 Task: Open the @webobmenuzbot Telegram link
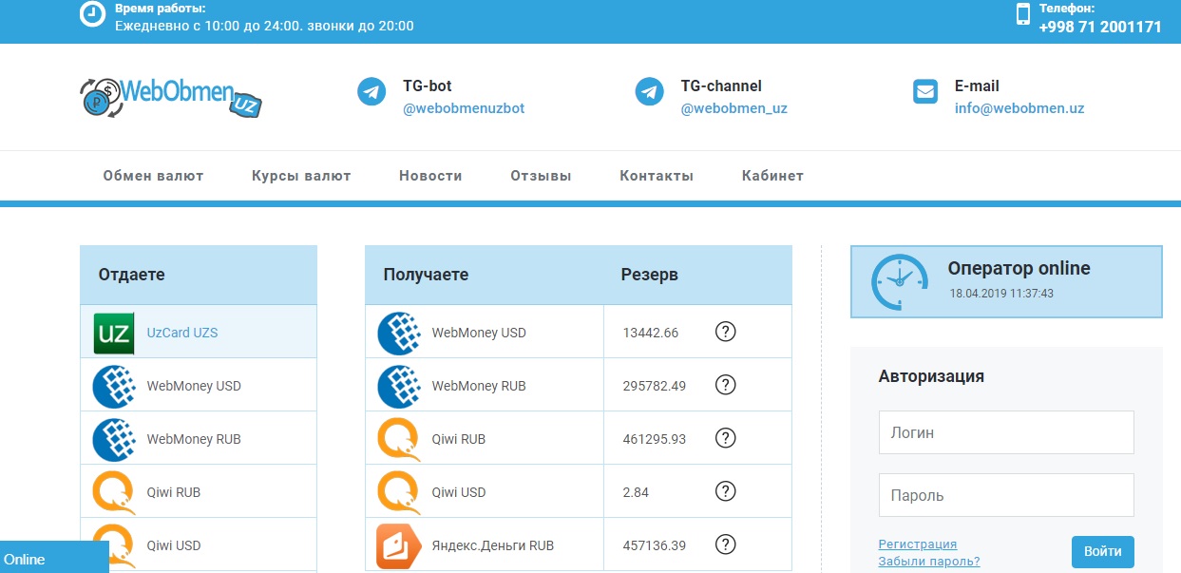point(464,108)
